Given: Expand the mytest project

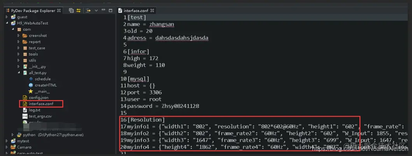Looking at the screenshot, I should point(7,141).
